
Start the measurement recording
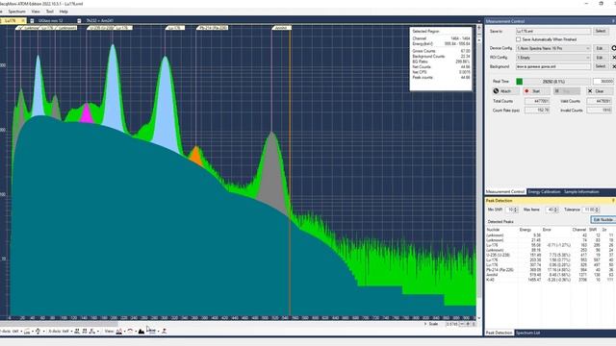(536, 91)
